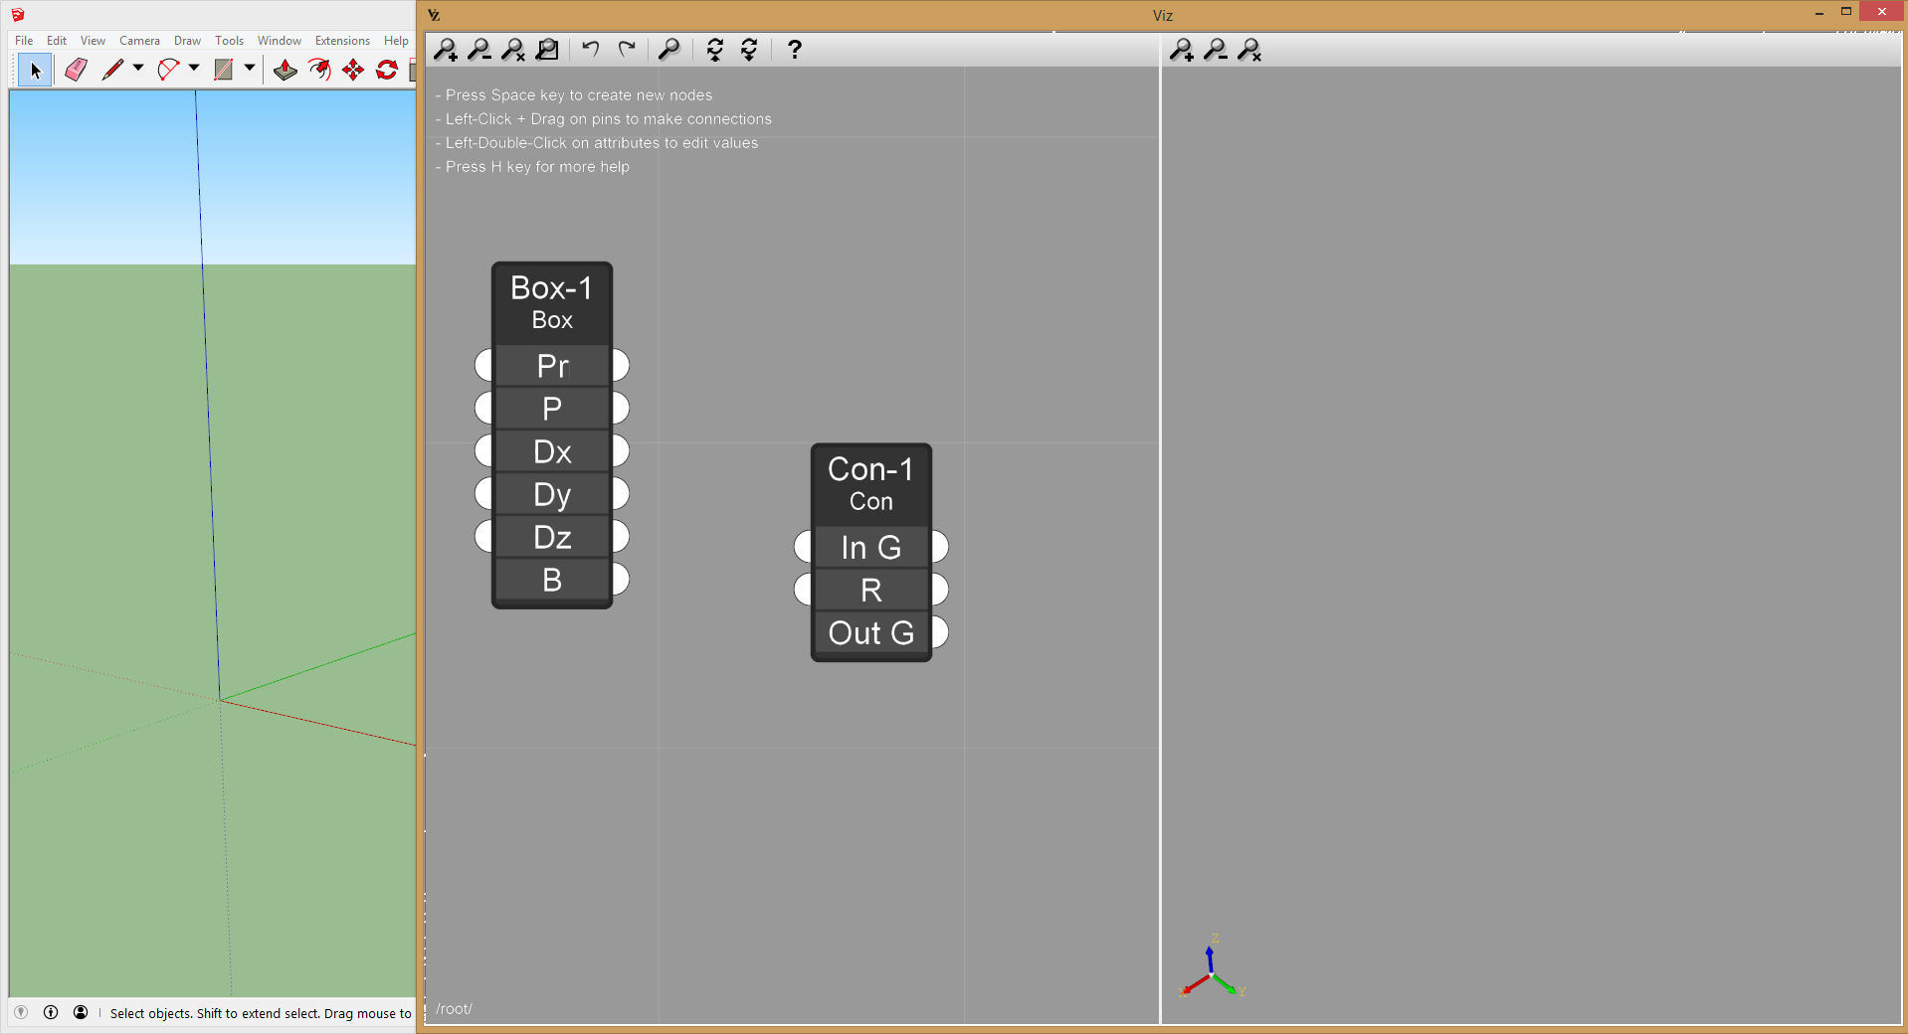Click the In G input pin on Con-1
The height and width of the screenshot is (1034, 1908).
[x=803, y=547]
